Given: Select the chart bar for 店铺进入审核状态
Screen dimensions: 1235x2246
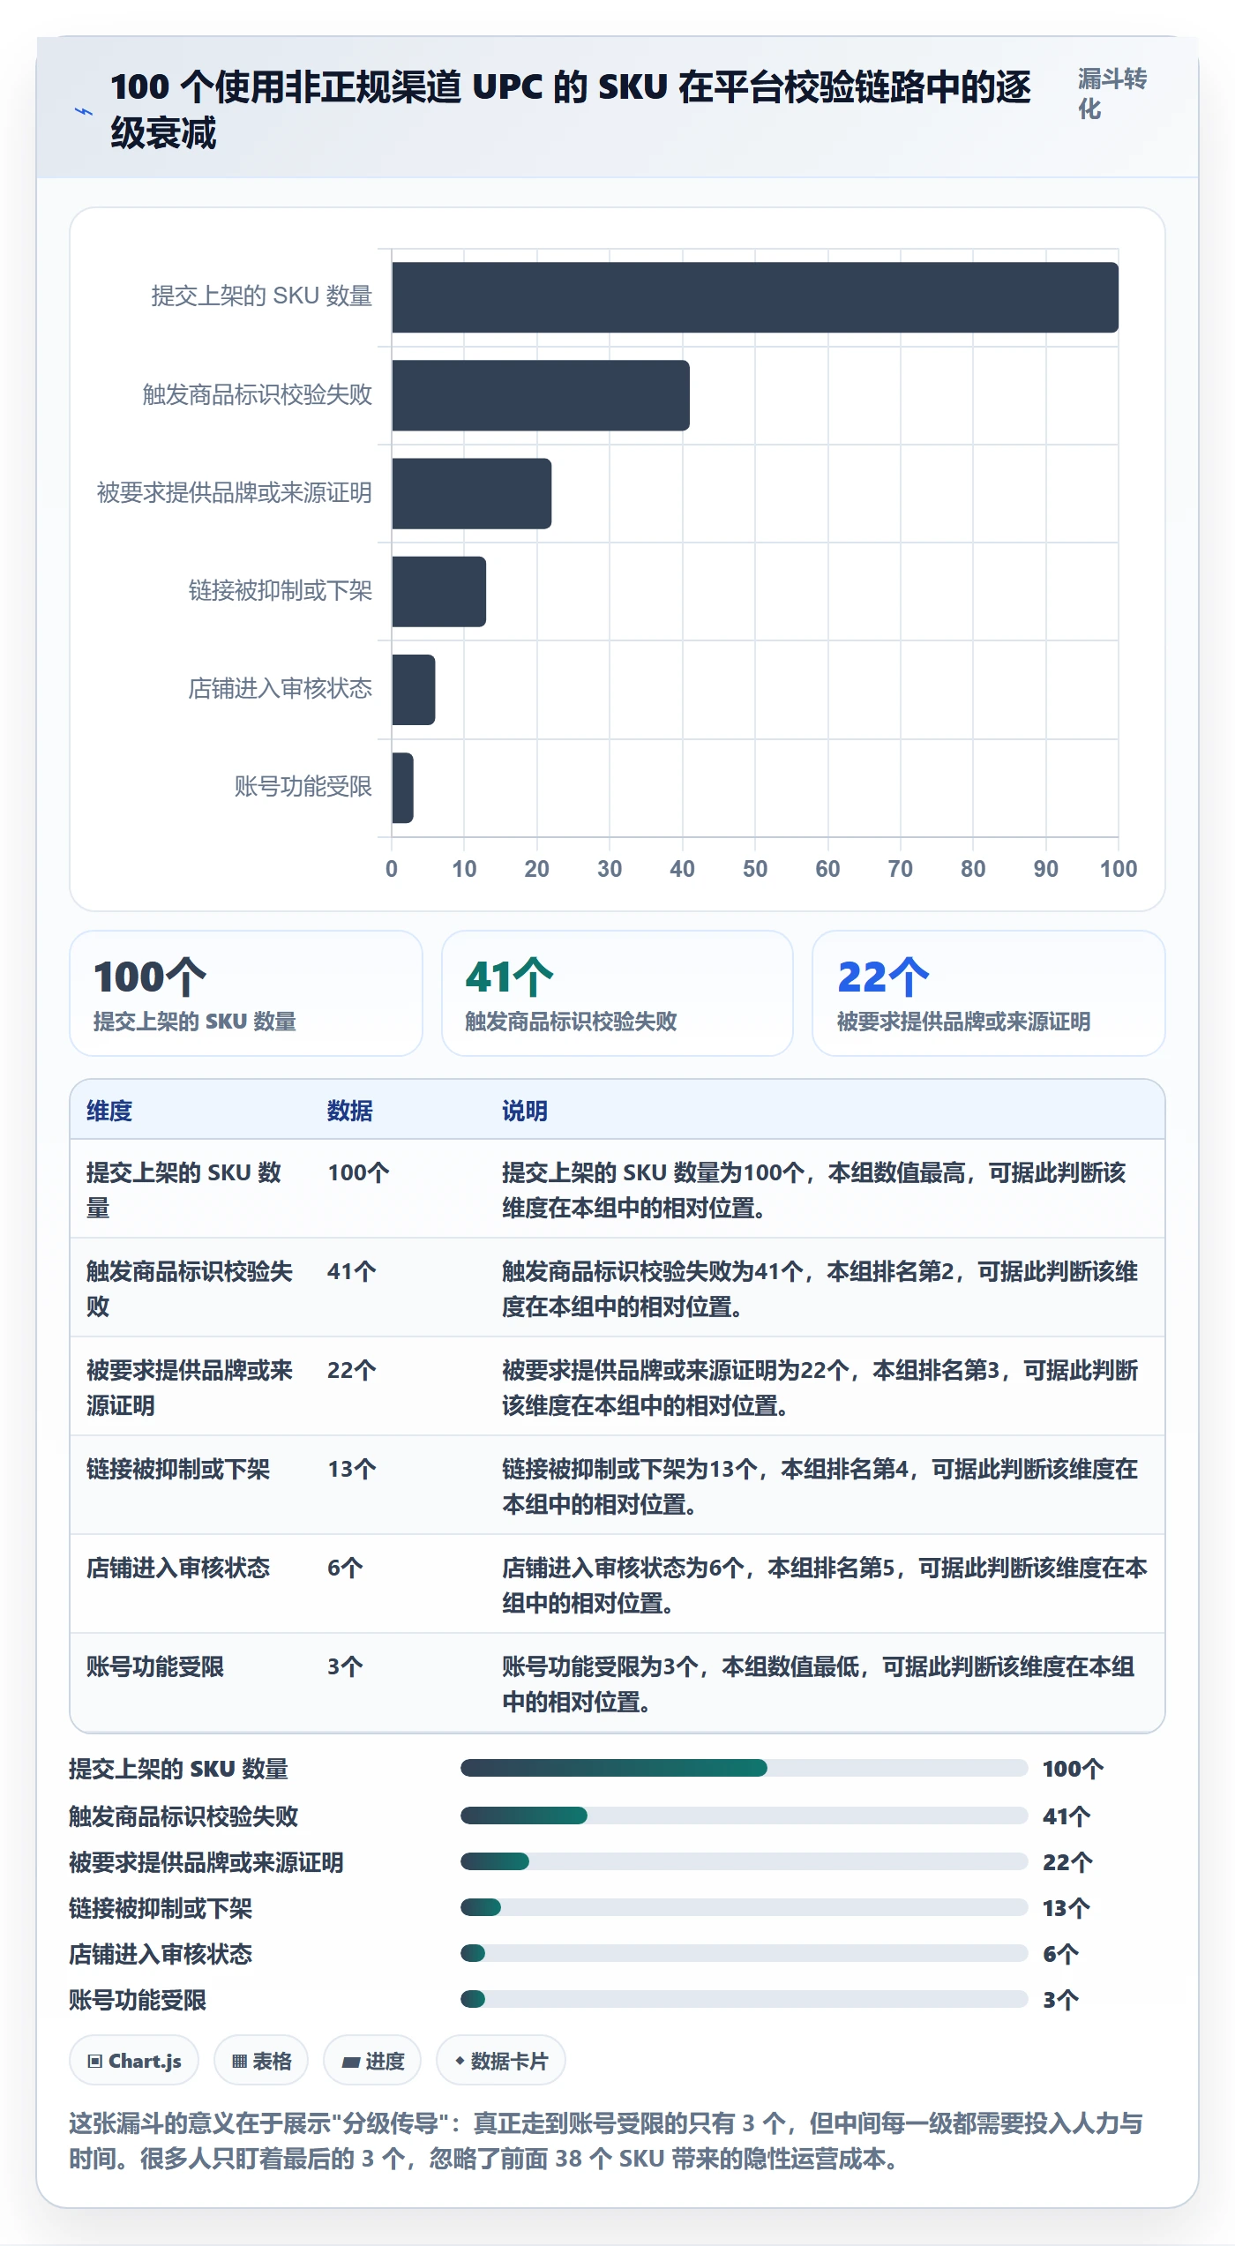Looking at the screenshot, I should (414, 690).
